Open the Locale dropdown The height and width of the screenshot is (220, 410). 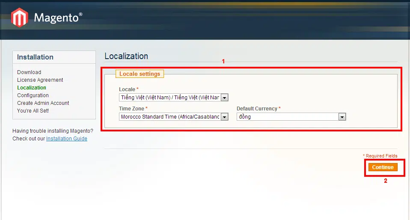(174, 97)
